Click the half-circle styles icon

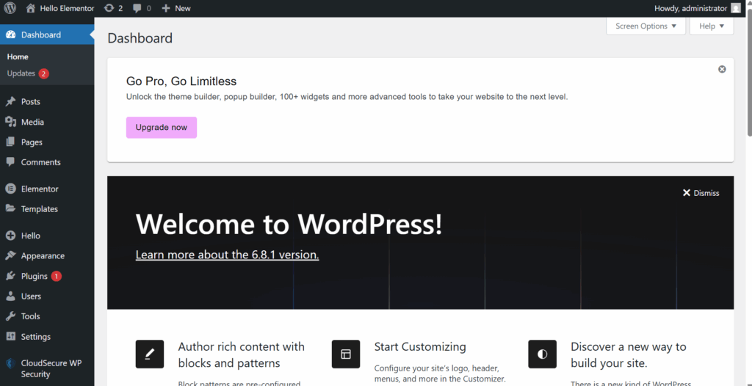click(x=542, y=354)
